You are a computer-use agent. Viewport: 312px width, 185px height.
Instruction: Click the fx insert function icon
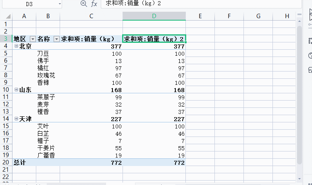tap(94, 4)
